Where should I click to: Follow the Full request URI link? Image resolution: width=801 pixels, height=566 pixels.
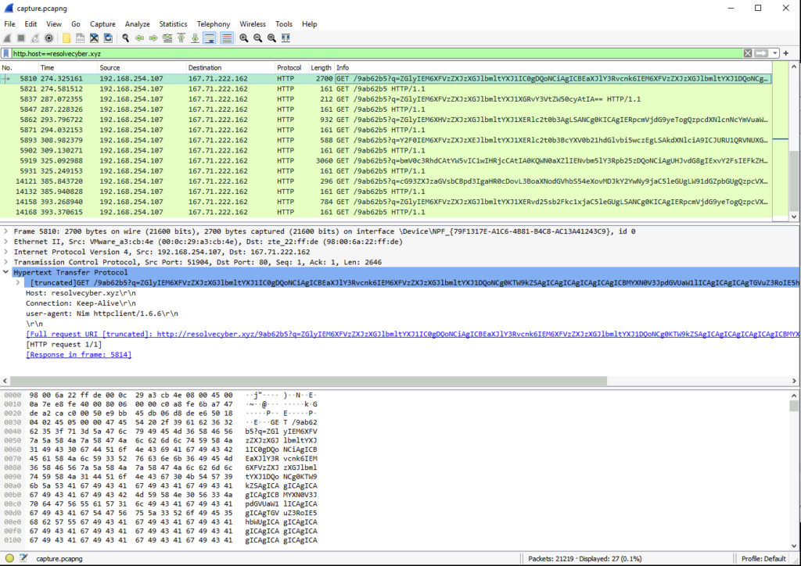(x=413, y=334)
